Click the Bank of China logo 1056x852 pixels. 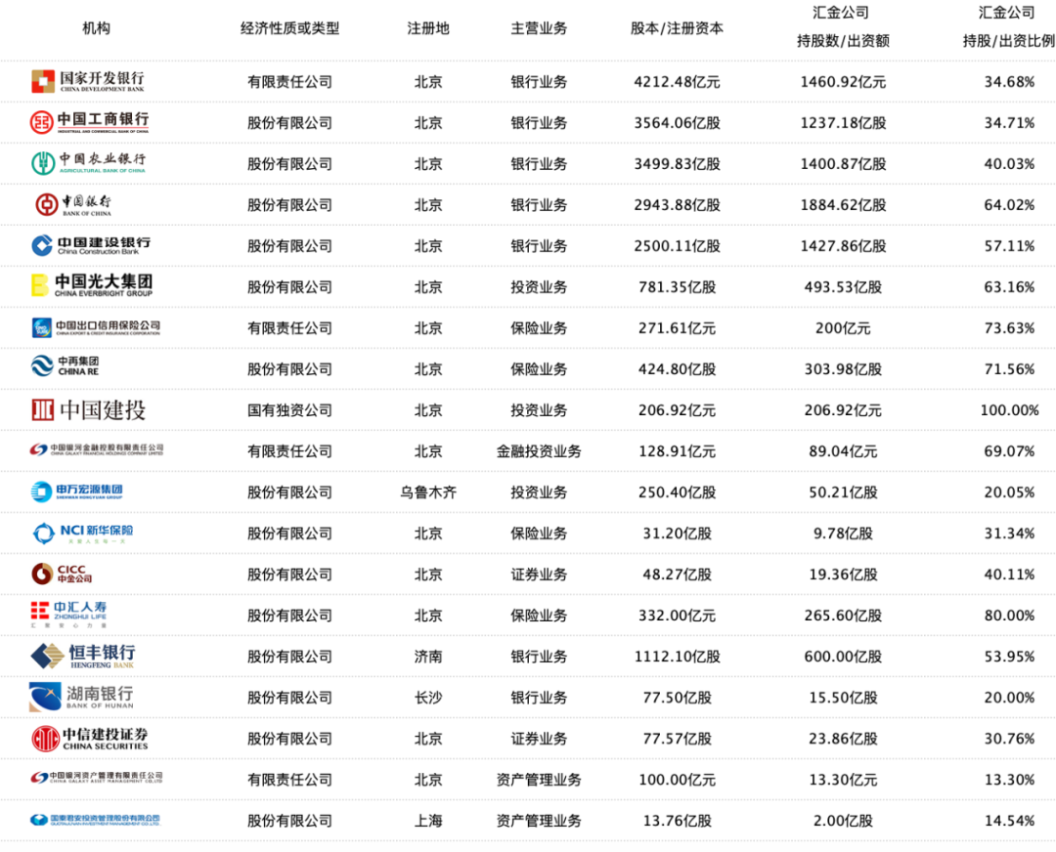pos(73,204)
